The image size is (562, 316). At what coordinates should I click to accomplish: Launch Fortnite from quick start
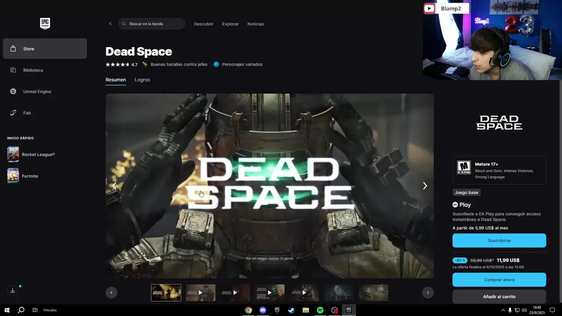[45, 176]
